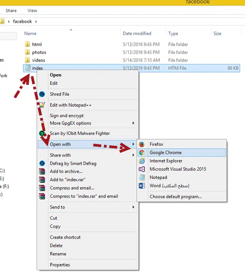
Task: Sort by the Type column header
Action: coord(173,34)
